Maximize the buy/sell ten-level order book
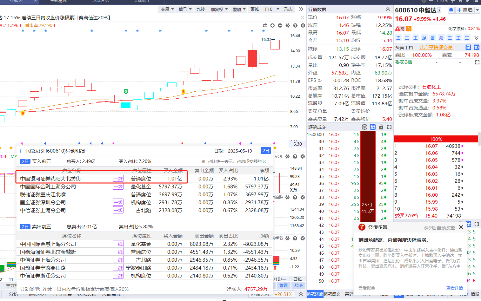 477,62
